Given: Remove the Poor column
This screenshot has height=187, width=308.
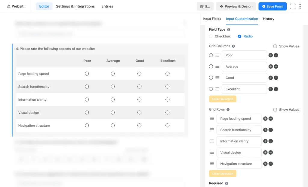Looking at the screenshot, I should (x=276, y=55).
